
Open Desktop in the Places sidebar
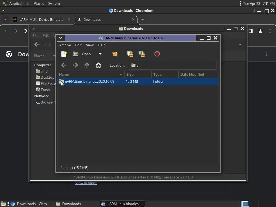pos(45,77)
